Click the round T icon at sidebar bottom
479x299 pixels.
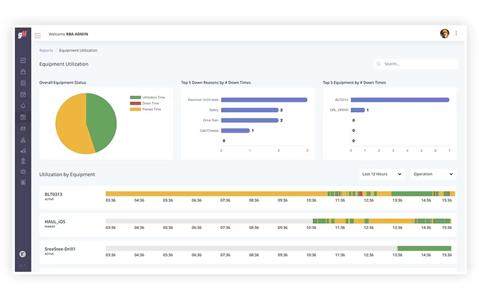[x=22, y=254]
